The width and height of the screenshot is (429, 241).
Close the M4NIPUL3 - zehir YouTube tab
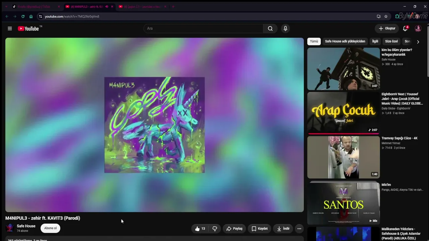coord(112,6)
